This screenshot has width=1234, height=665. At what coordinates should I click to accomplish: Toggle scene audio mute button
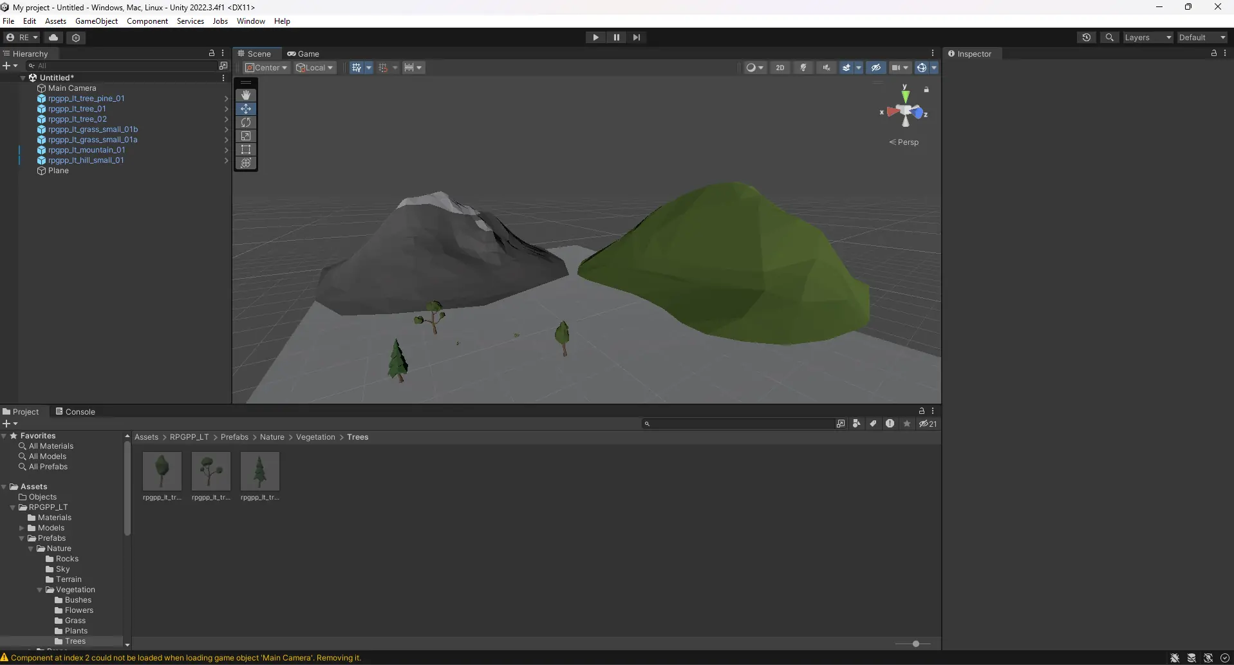(x=827, y=68)
